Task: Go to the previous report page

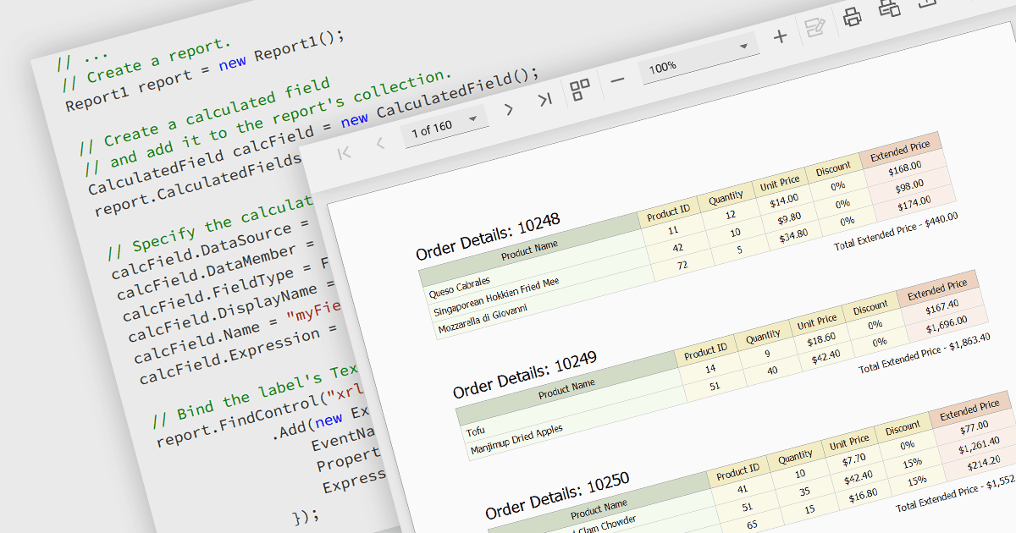Action: tap(381, 143)
